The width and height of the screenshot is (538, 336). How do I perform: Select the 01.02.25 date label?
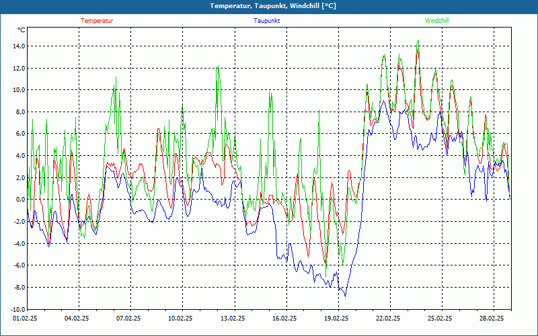point(26,319)
